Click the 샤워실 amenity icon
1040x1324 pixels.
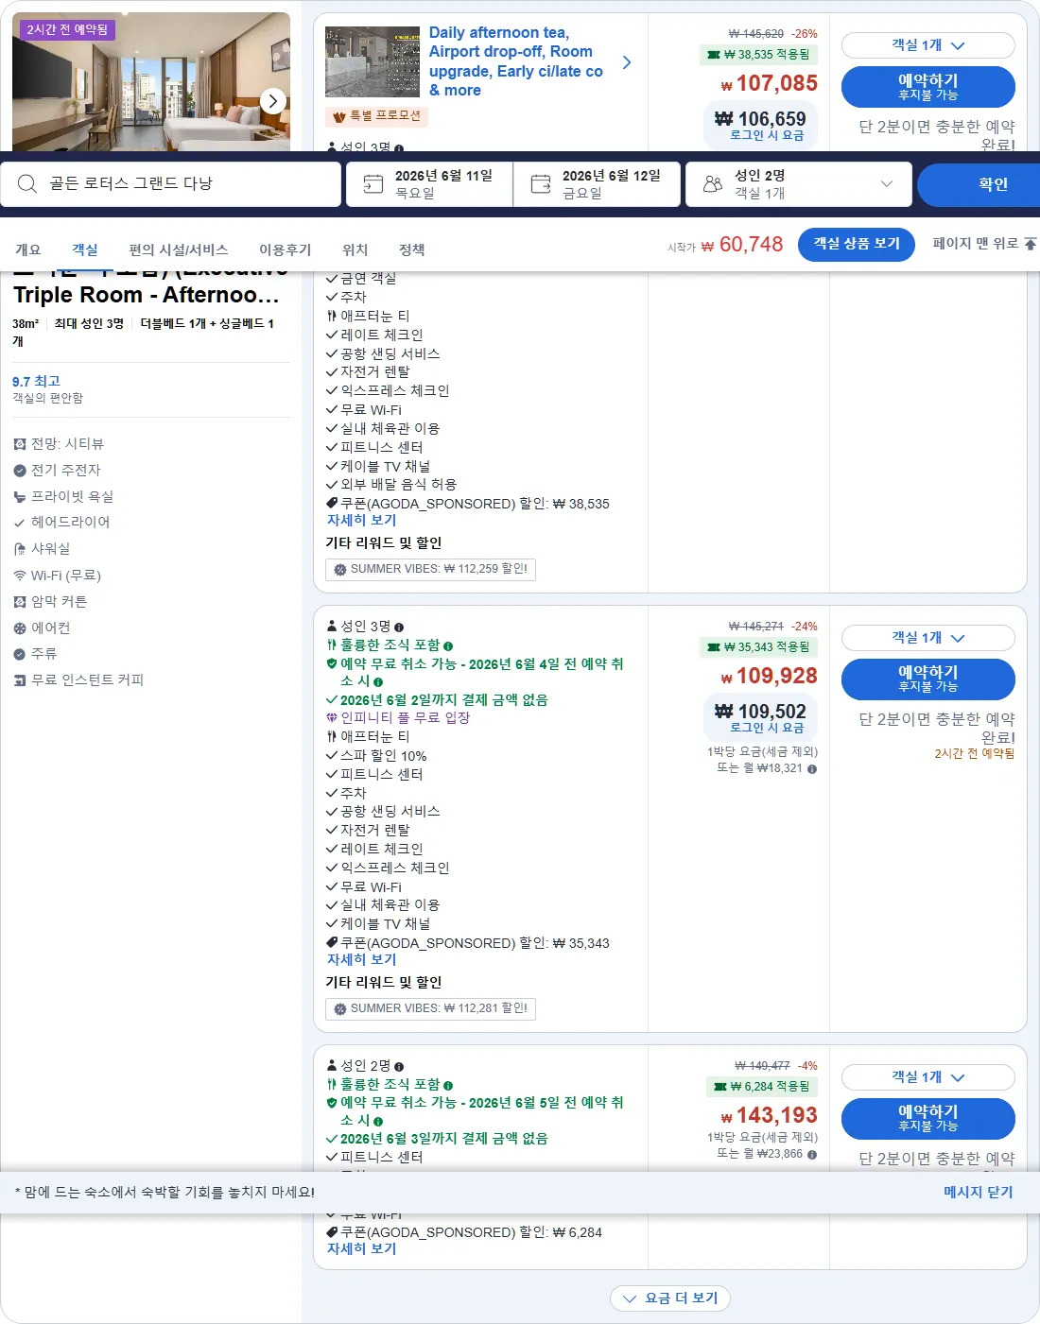pyautogui.click(x=20, y=549)
